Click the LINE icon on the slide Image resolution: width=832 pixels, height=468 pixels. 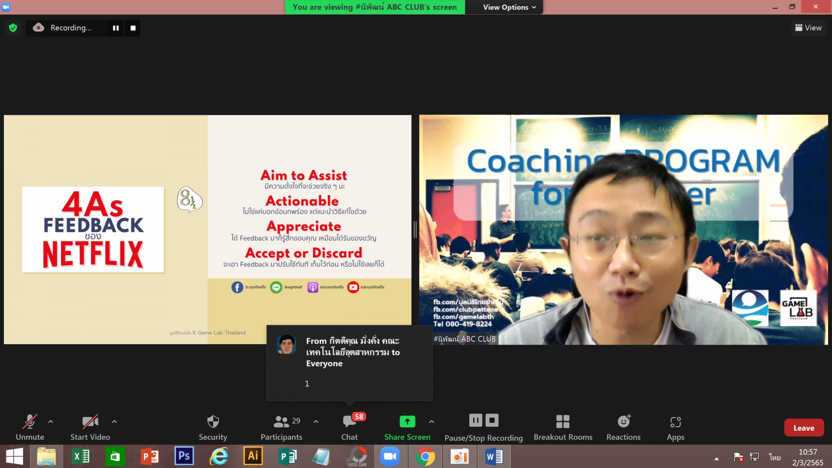click(x=276, y=287)
